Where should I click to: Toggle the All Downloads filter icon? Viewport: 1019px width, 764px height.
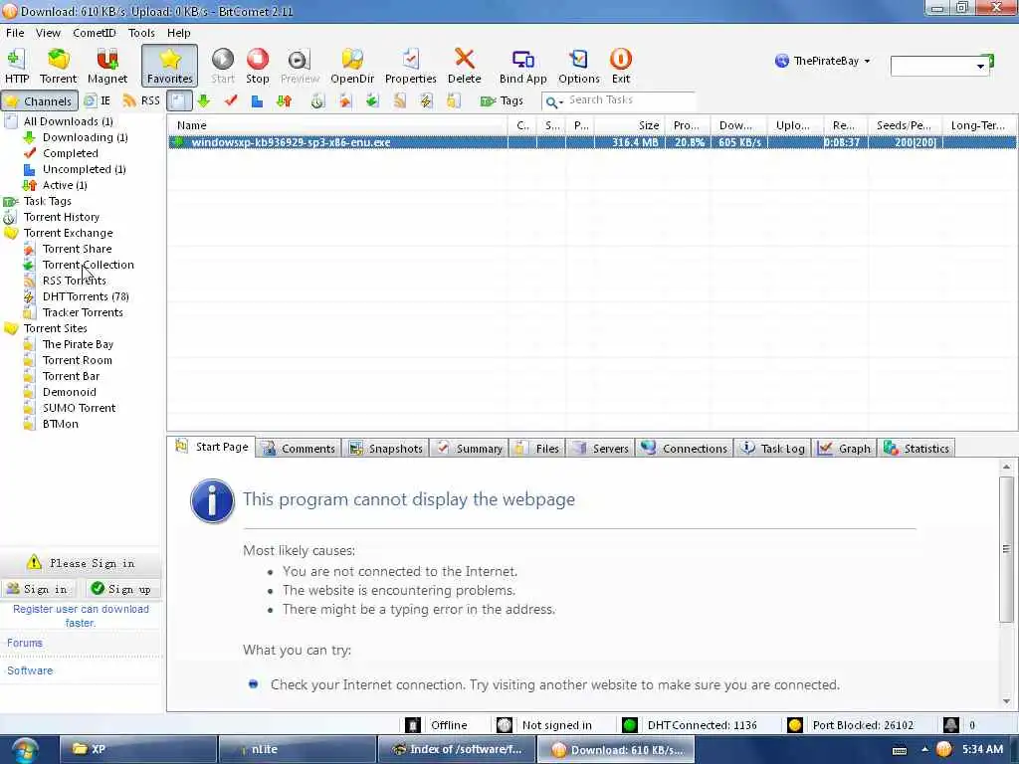point(179,100)
